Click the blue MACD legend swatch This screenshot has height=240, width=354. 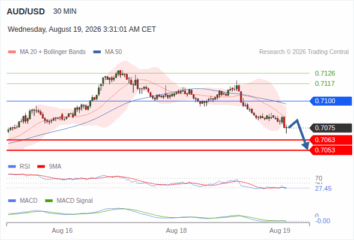point(12,201)
